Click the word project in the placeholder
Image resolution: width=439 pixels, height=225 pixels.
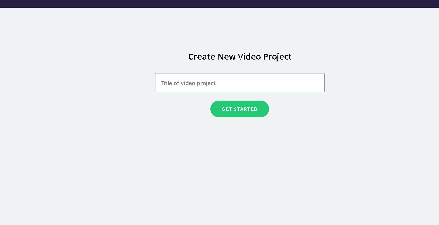206,83
